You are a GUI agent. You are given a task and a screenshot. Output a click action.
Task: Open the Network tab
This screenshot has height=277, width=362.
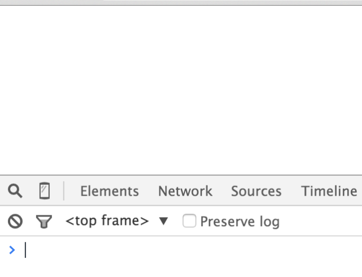185,191
